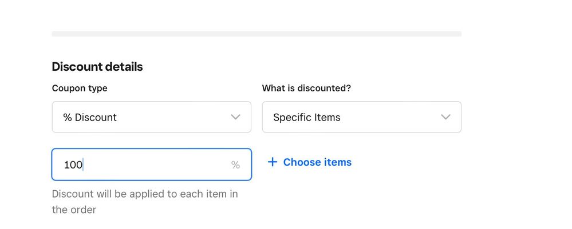Click the words 'the order' in helper text
Image resolution: width=572 pixels, height=229 pixels.
tap(74, 210)
